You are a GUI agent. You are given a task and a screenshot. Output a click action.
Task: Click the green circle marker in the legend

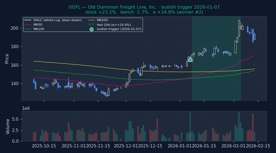point(91,29)
